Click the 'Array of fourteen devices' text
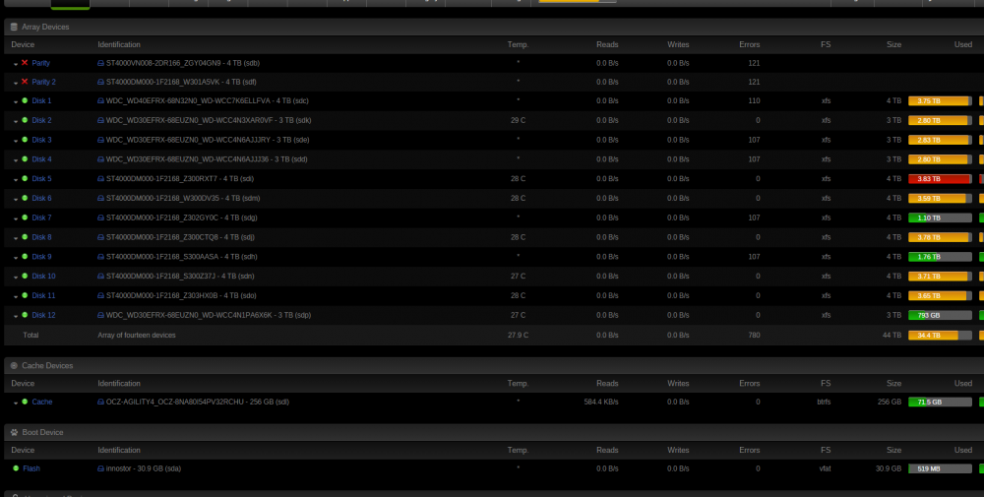This screenshot has width=984, height=497. click(x=137, y=335)
